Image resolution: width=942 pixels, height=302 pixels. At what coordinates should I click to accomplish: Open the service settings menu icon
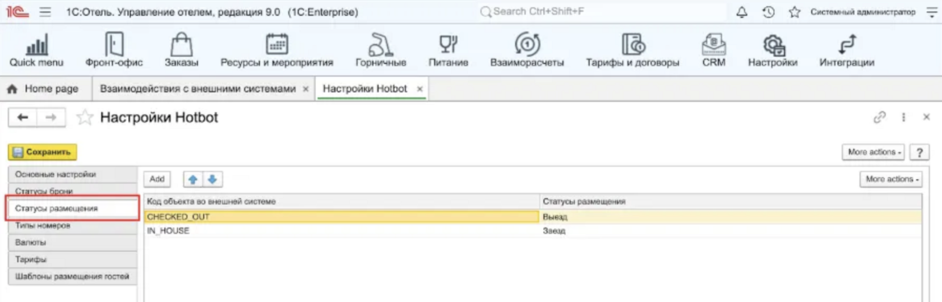pyautogui.click(x=931, y=12)
